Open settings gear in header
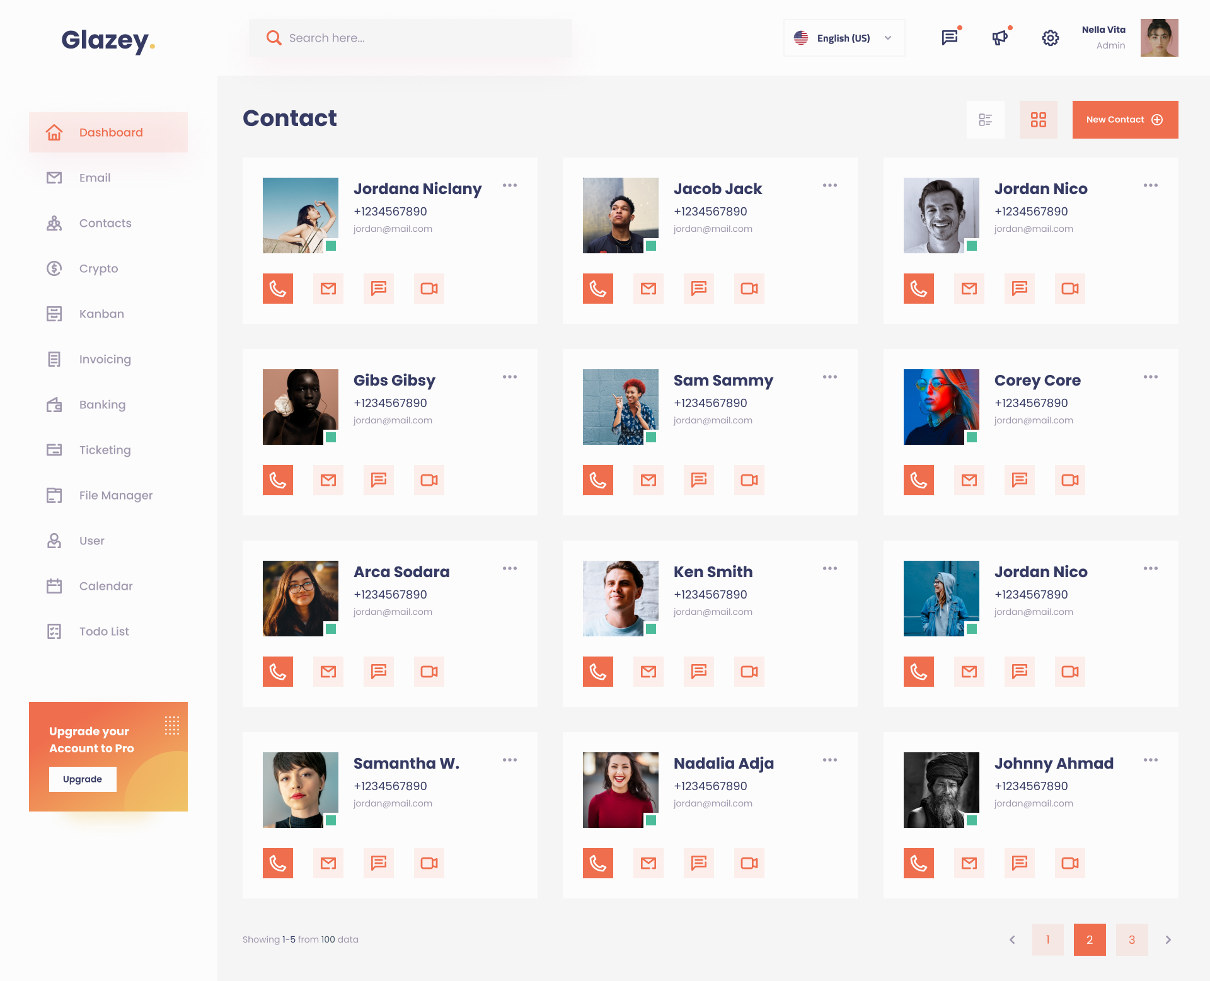The height and width of the screenshot is (981, 1210). tap(1051, 38)
